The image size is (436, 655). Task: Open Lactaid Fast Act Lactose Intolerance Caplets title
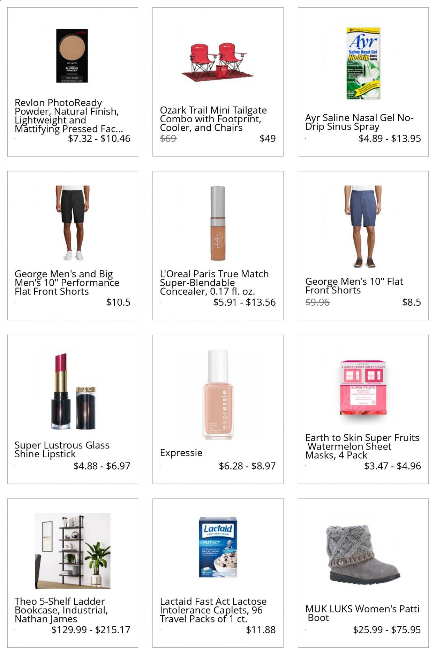(213, 610)
